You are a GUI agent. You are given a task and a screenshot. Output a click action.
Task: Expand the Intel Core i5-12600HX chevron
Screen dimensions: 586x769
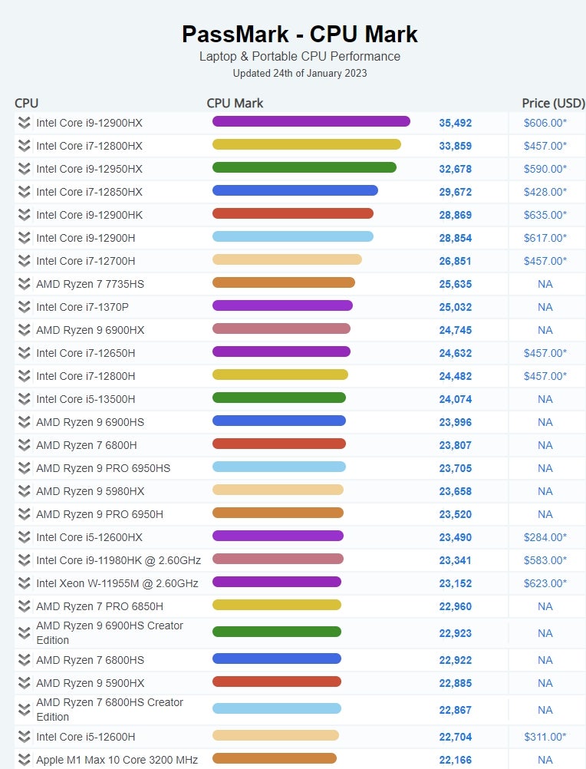point(24,537)
